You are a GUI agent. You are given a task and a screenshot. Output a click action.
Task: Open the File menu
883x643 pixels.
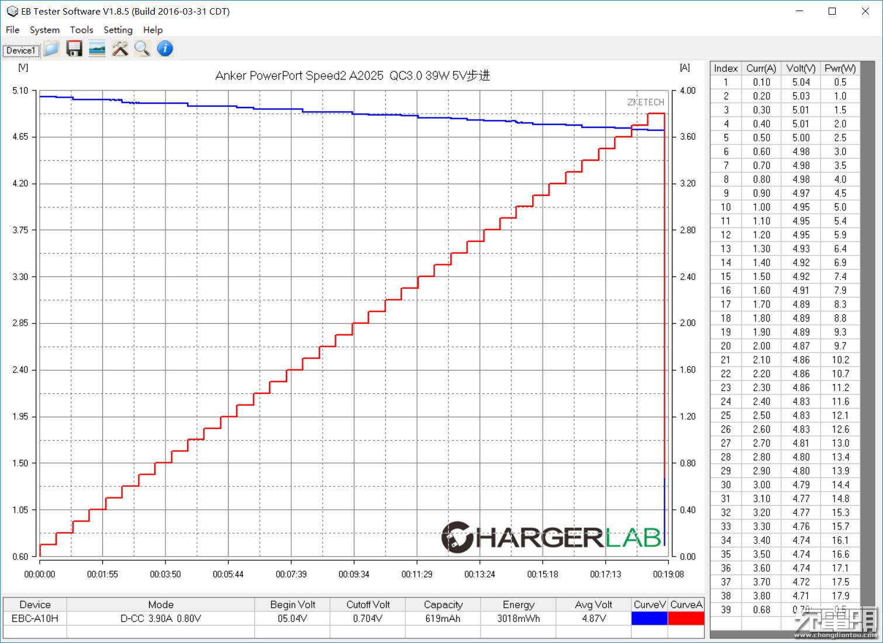[12, 30]
